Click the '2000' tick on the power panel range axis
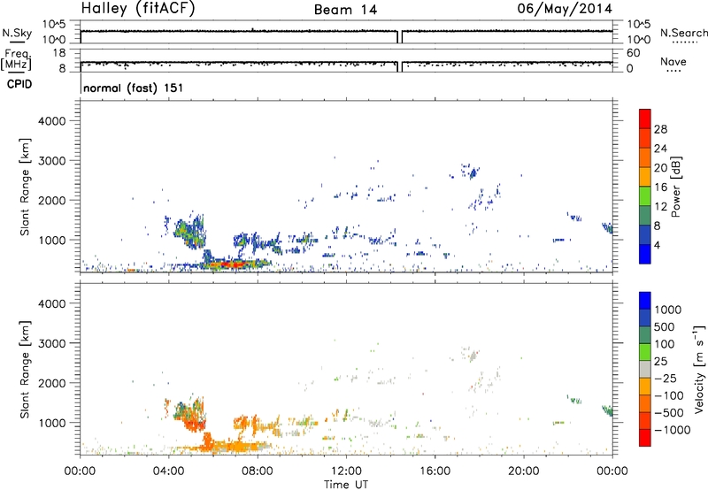708x490 pixels. (51, 200)
